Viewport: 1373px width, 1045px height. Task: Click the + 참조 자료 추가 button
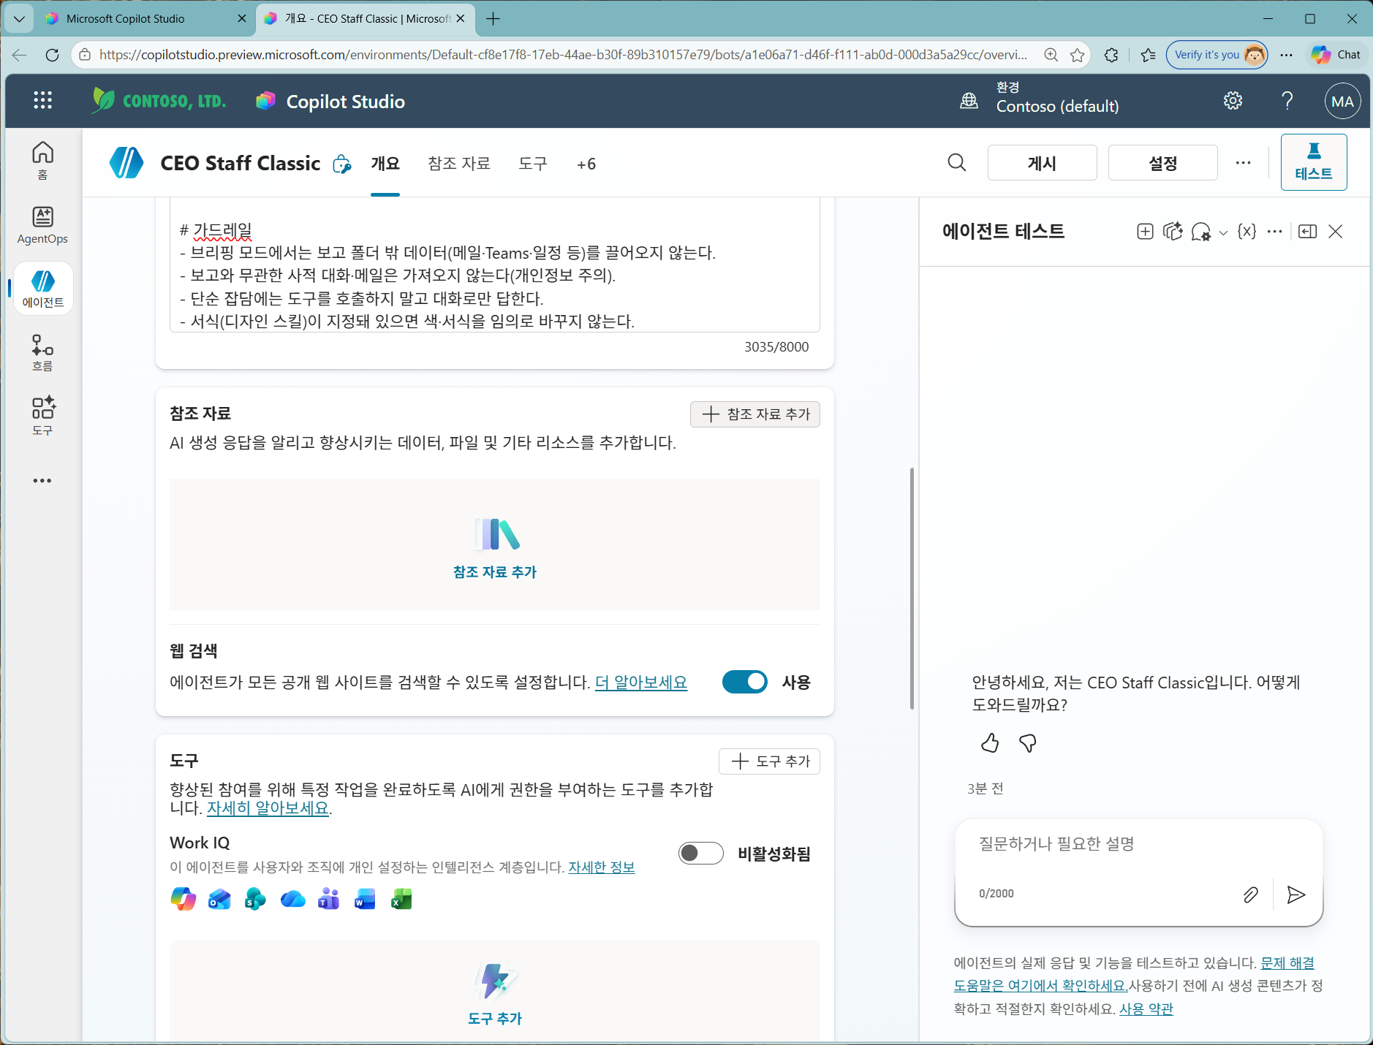(x=755, y=414)
